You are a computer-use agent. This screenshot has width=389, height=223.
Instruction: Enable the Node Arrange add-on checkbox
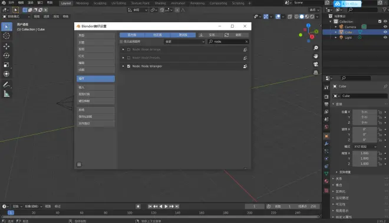128,49
